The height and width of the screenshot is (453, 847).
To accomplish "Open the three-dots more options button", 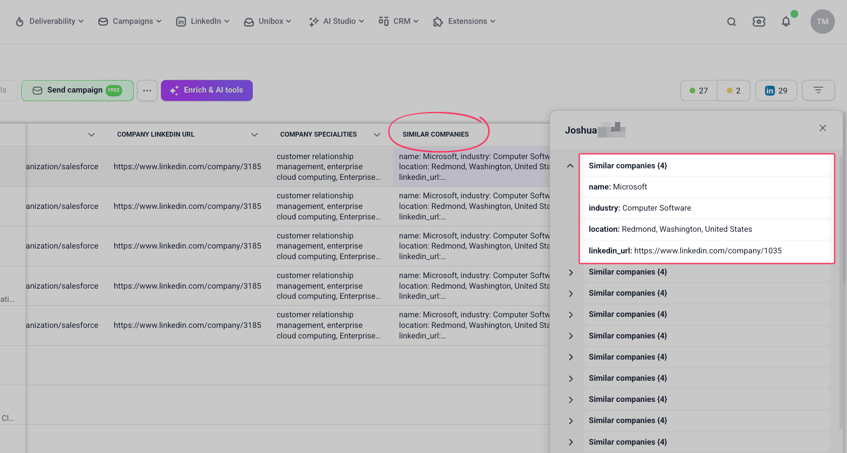I will (147, 90).
